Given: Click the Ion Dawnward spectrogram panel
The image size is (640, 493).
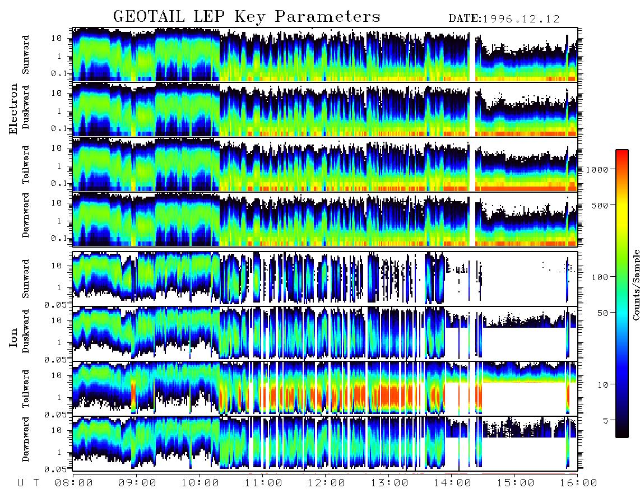Looking at the screenshot, I should point(325,443).
